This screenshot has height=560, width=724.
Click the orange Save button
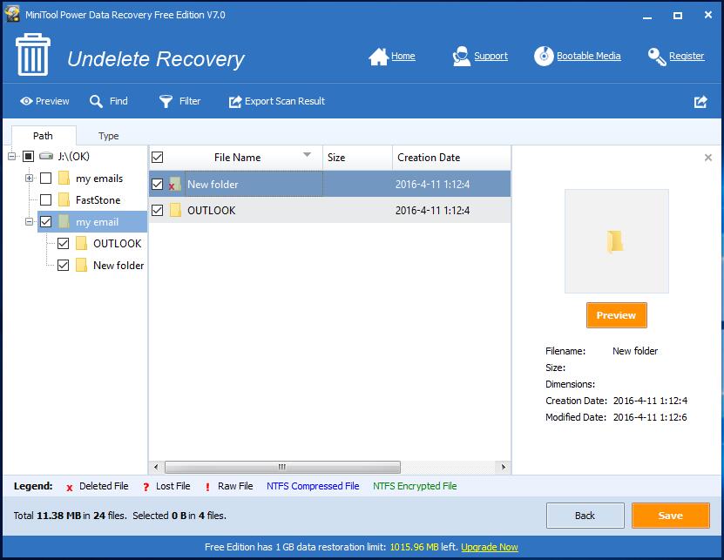671,516
